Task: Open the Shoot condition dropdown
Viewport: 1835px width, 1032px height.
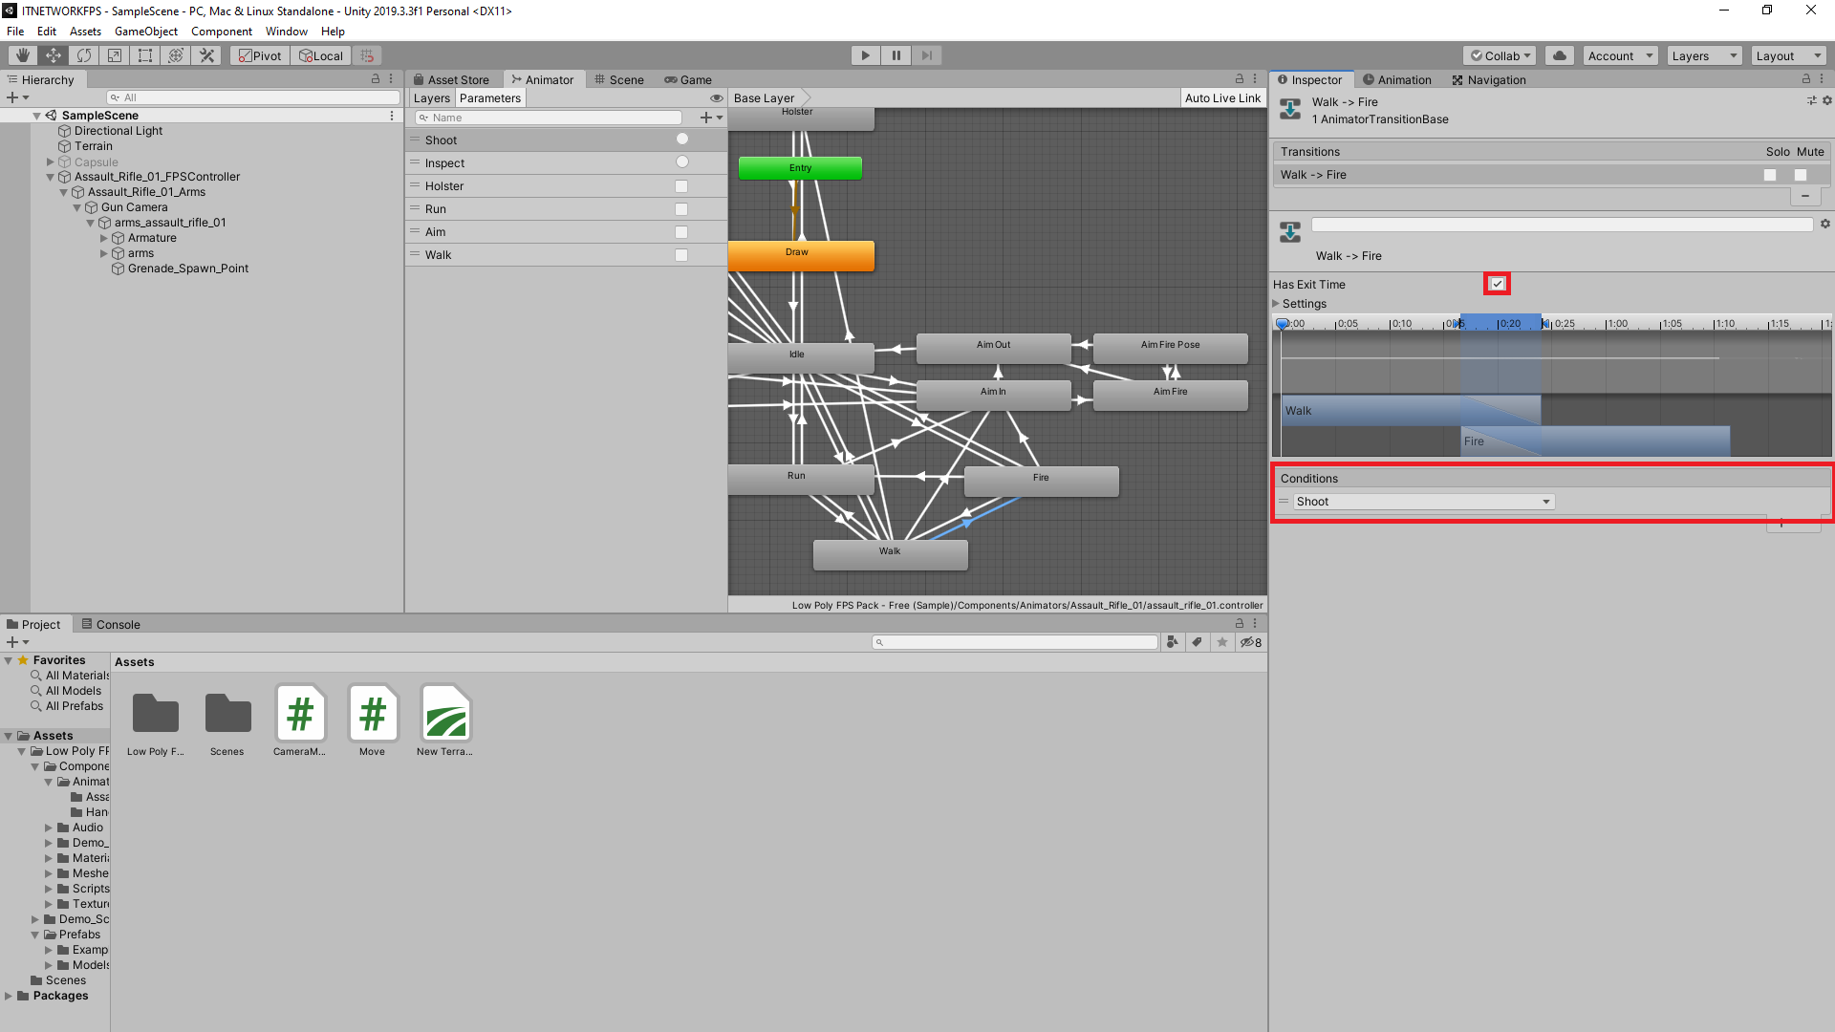Action: tap(1423, 501)
